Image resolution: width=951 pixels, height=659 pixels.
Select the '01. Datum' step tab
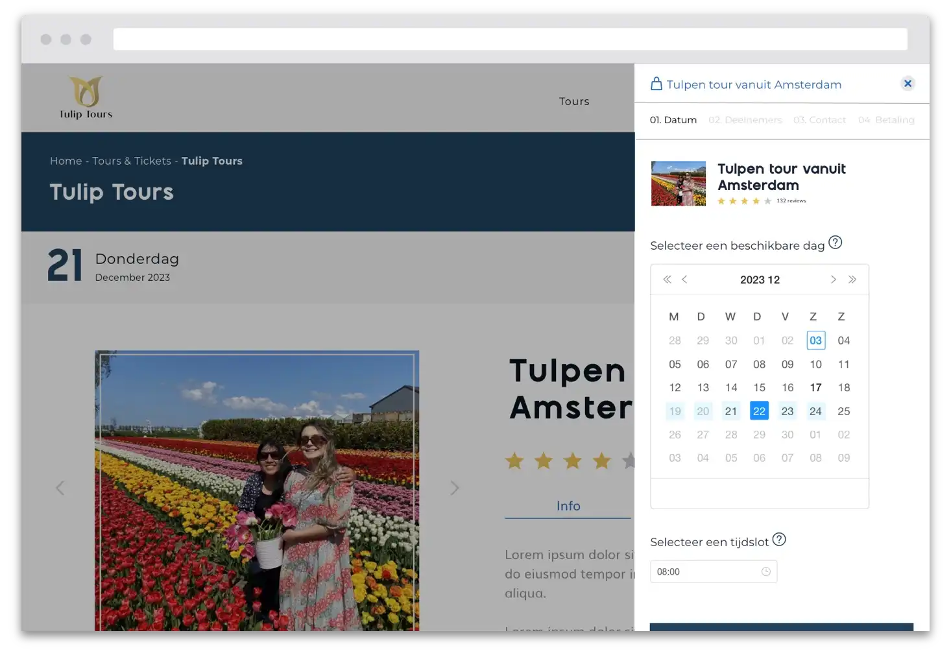pos(673,120)
